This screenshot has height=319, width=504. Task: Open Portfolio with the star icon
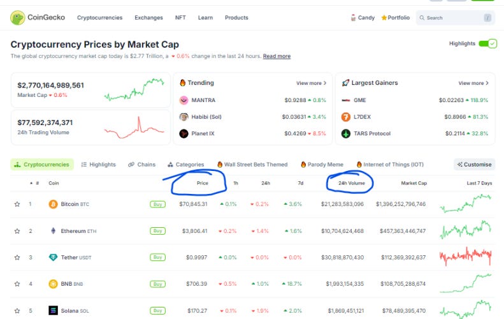coord(395,18)
